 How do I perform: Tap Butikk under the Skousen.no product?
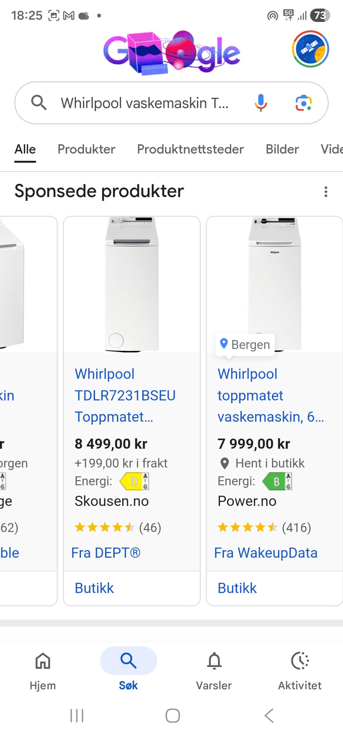tap(94, 588)
